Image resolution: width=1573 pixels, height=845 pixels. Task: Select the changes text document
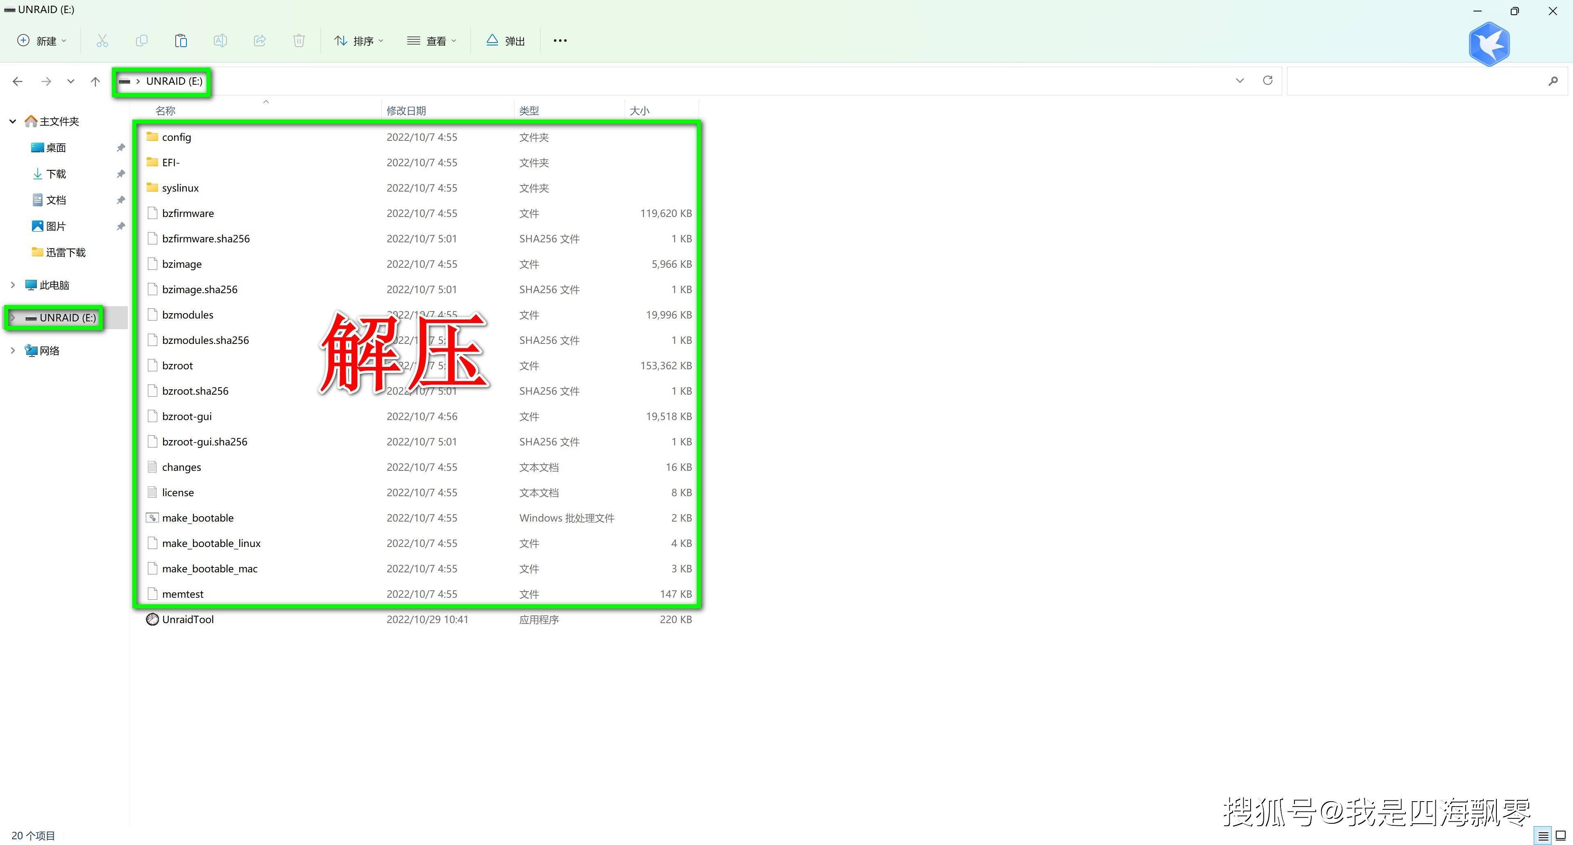click(181, 468)
